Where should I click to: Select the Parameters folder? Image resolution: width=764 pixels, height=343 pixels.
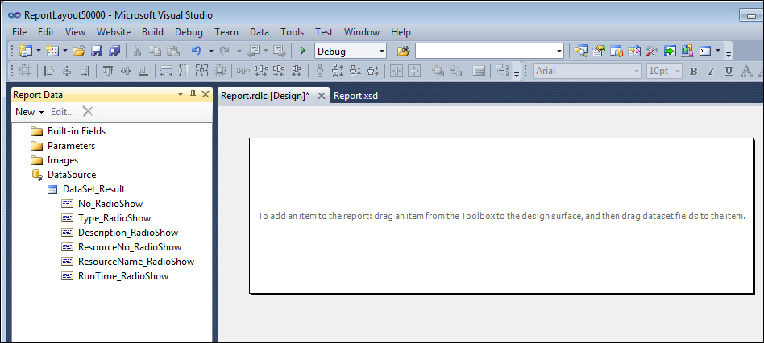(63, 146)
